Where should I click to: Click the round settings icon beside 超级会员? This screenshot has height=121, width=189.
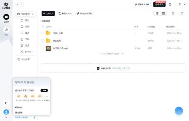click(170, 4)
